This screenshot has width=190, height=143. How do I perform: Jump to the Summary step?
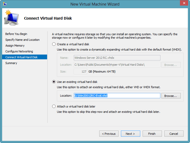coord(11,63)
